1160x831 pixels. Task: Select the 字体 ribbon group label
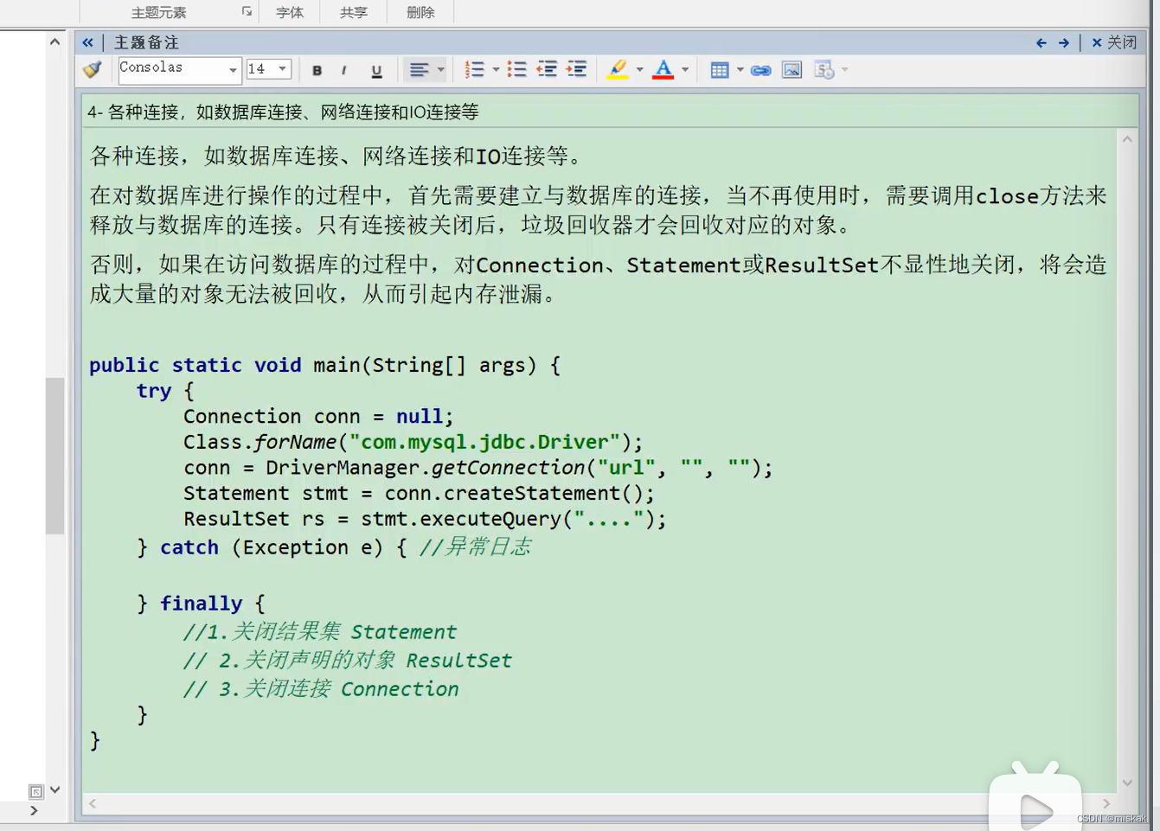(290, 12)
